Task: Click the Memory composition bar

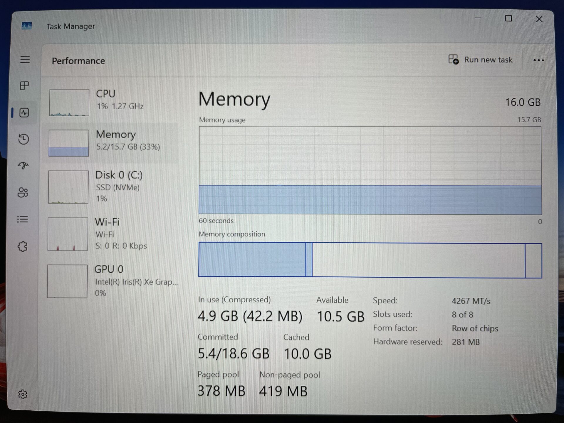Action: tap(370, 260)
